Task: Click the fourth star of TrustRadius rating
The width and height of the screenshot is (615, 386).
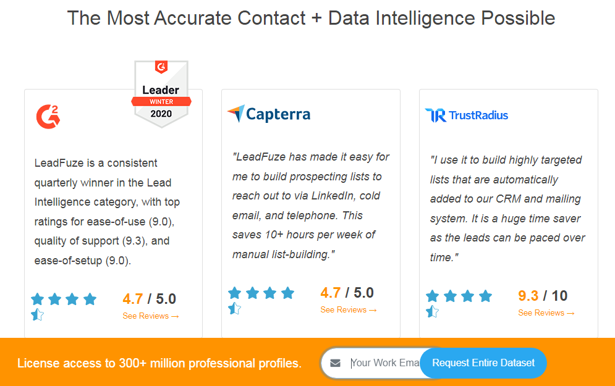Action: pyautogui.click(x=485, y=296)
